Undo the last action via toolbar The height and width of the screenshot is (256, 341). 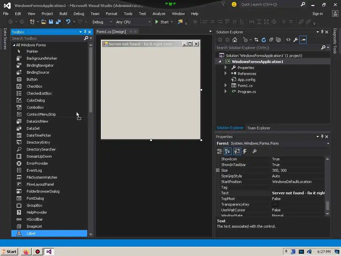68,22
